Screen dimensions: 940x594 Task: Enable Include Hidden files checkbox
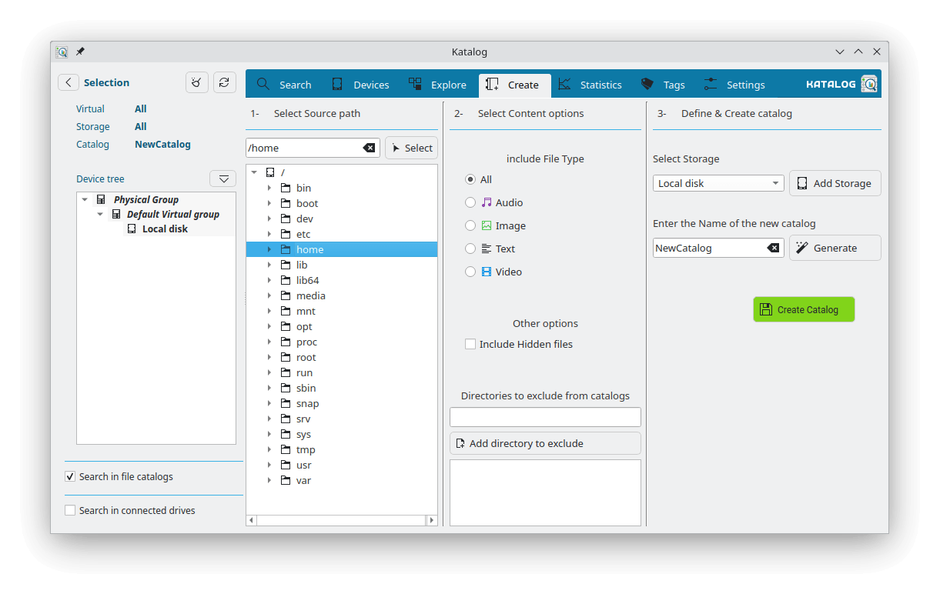(470, 344)
